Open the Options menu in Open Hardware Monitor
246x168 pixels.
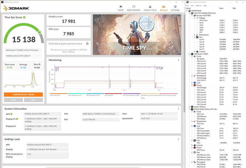198,6
